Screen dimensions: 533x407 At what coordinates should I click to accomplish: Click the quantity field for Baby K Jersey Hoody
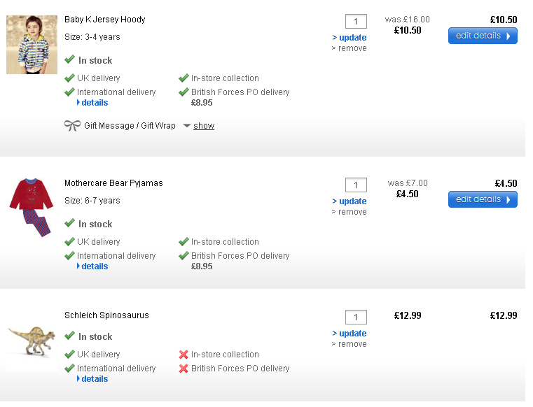[x=356, y=22]
